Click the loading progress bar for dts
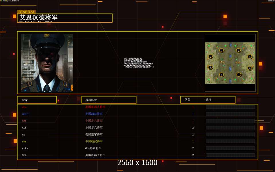This screenshot has height=172, width=275. tap(230, 107)
